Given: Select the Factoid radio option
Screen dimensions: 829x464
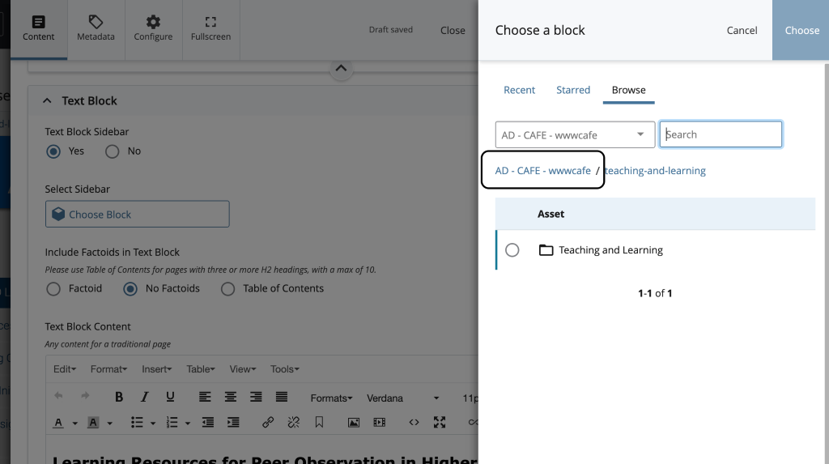Looking at the screenshot, I should click(x=53, y=289).
